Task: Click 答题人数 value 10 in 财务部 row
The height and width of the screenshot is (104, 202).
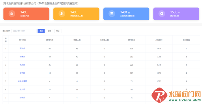Action: point(77,73)
